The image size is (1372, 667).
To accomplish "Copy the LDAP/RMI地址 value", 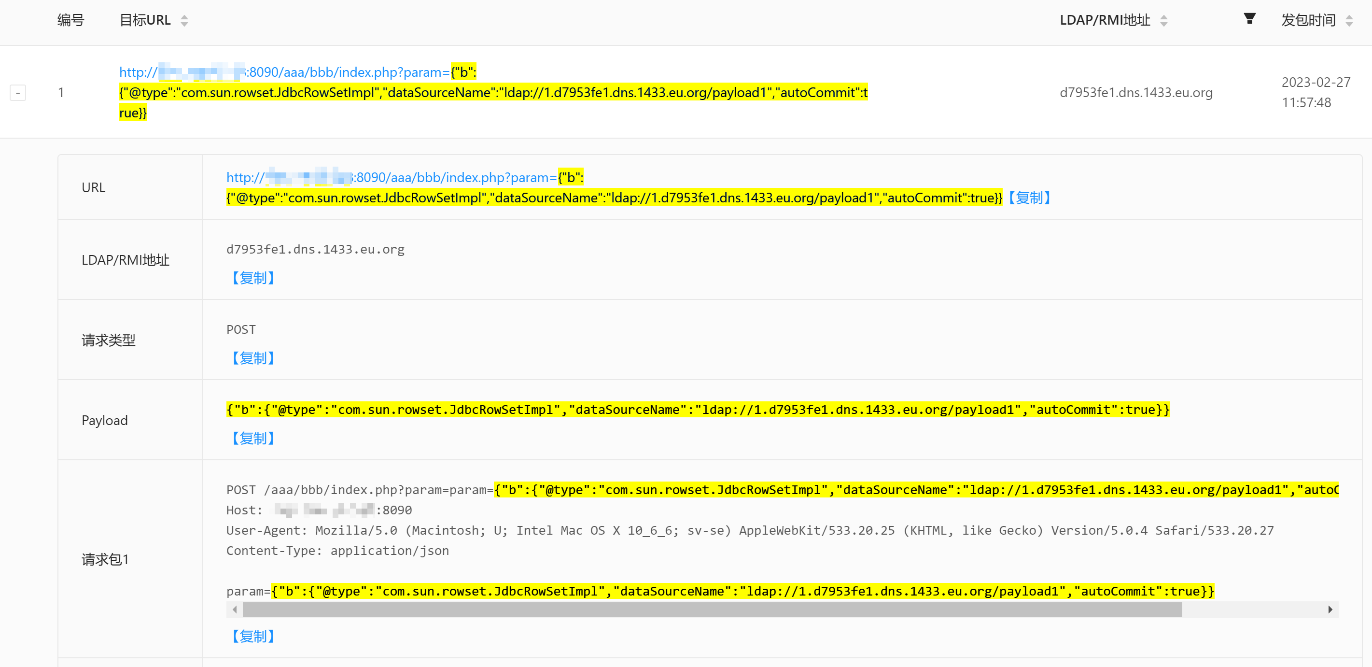I will tap(253, 278).
